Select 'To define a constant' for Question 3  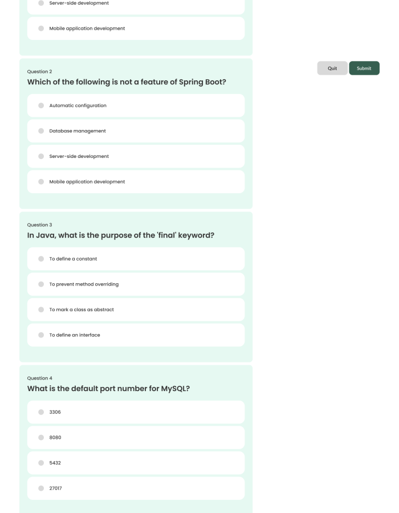pos(40,259)
